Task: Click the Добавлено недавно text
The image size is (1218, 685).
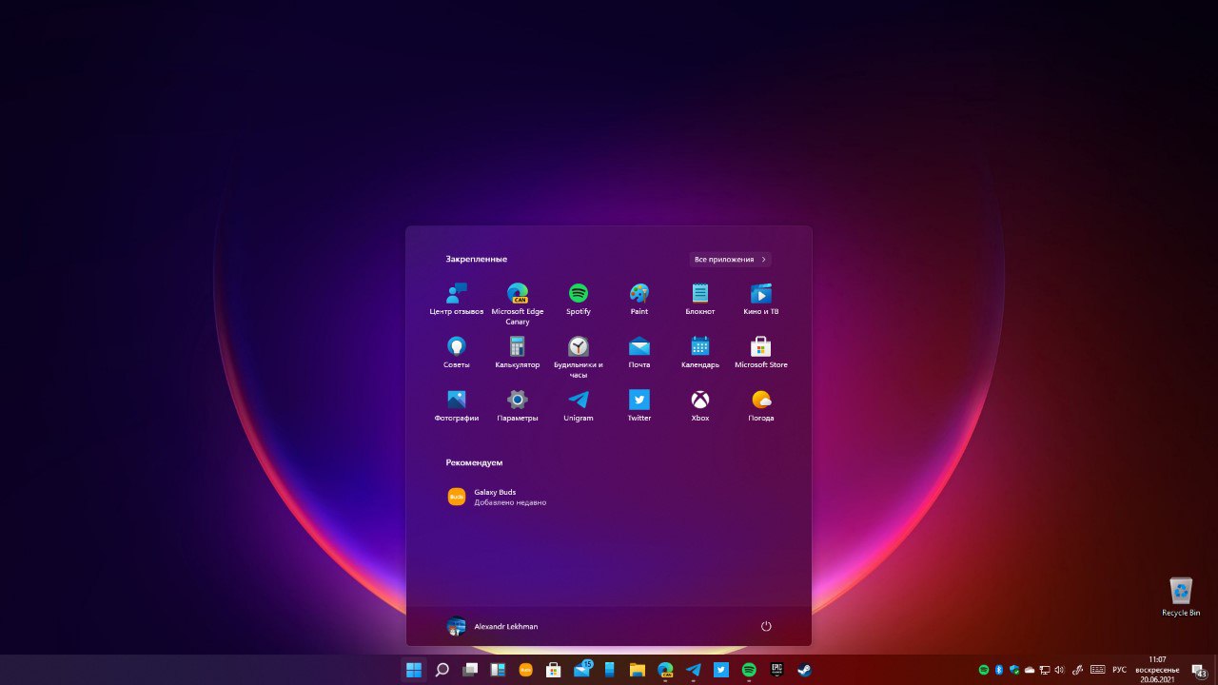Action: point(510,502)
